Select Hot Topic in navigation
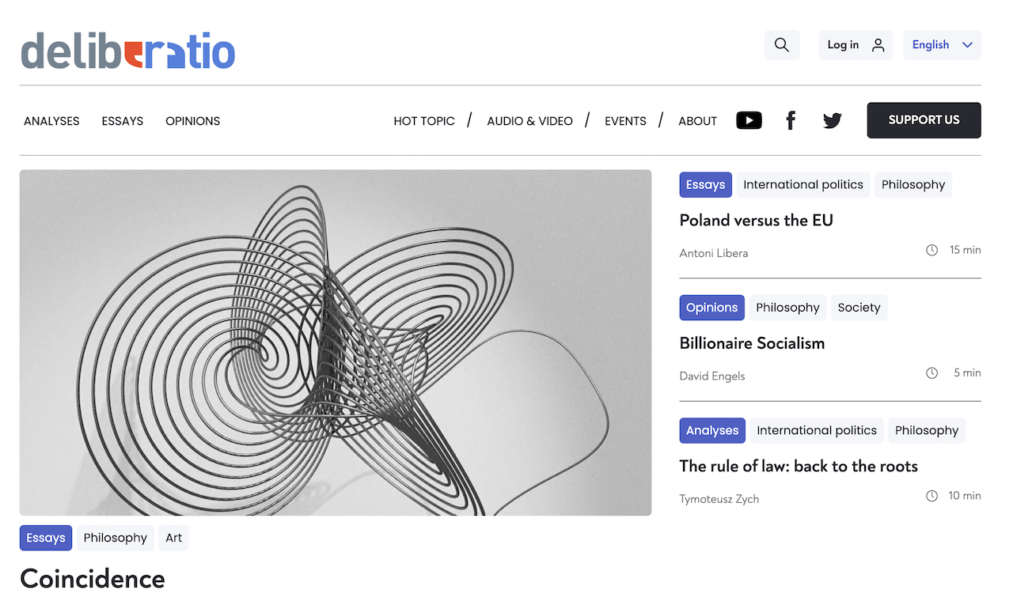The width and height of the screenshot is (1013, 605). tap(424, 121)
